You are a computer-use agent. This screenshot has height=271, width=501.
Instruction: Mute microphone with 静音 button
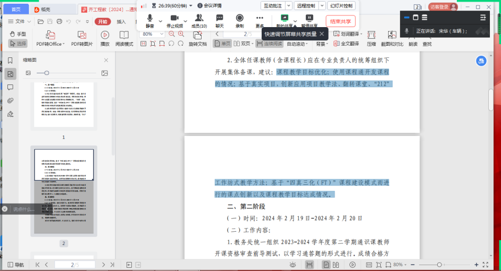point(150,21)
